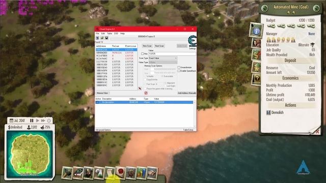
Task: Enable the Speedhack checkbox
Action: click(x=179, y=71)
